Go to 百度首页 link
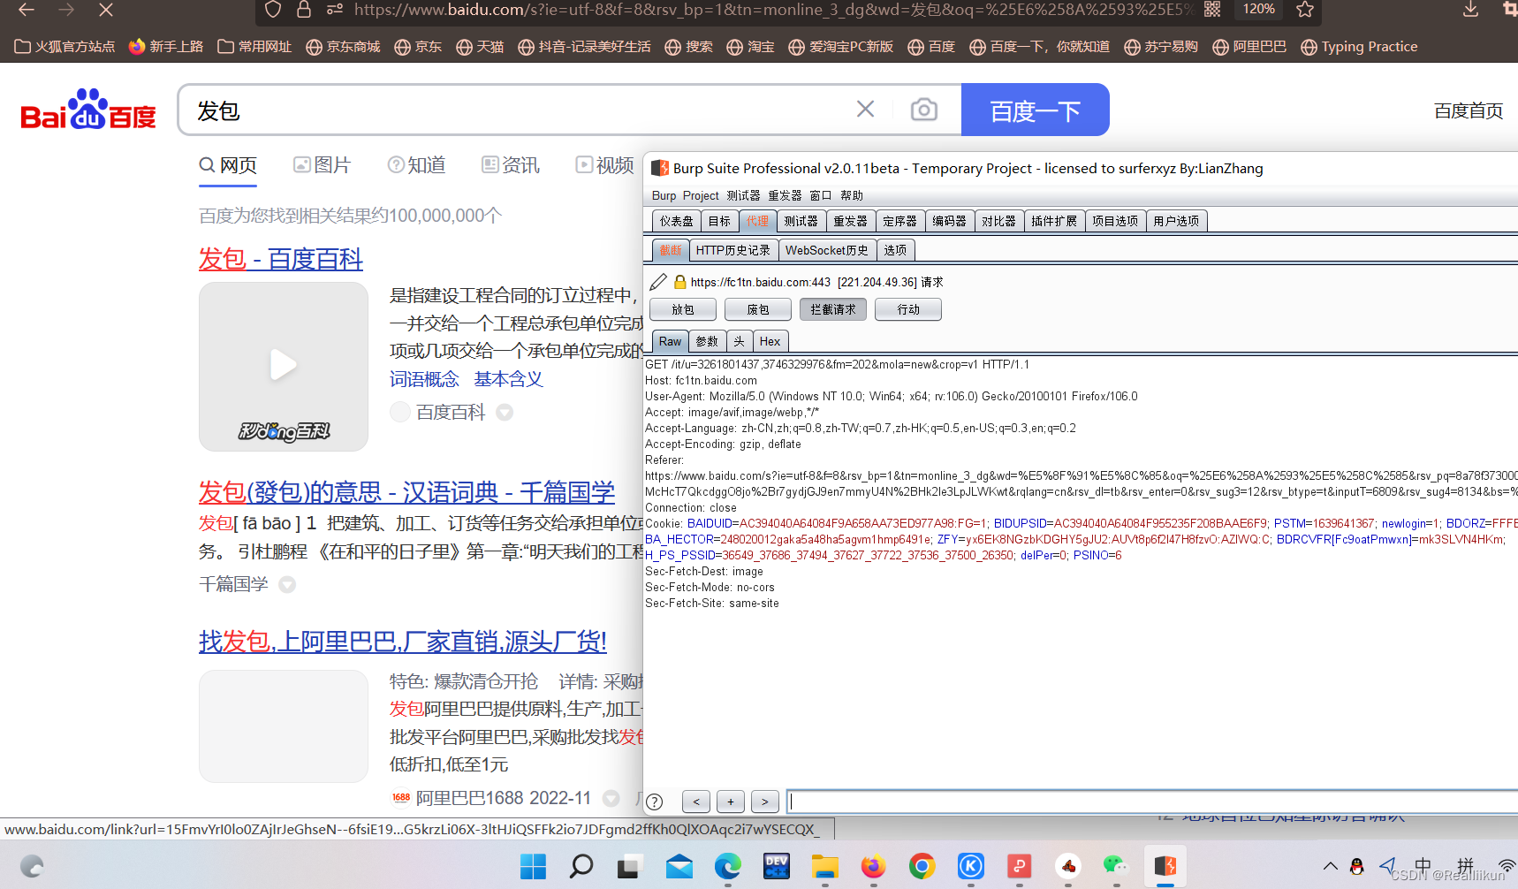Screen dimensions: 1518x889 (x=1468, y=110)
